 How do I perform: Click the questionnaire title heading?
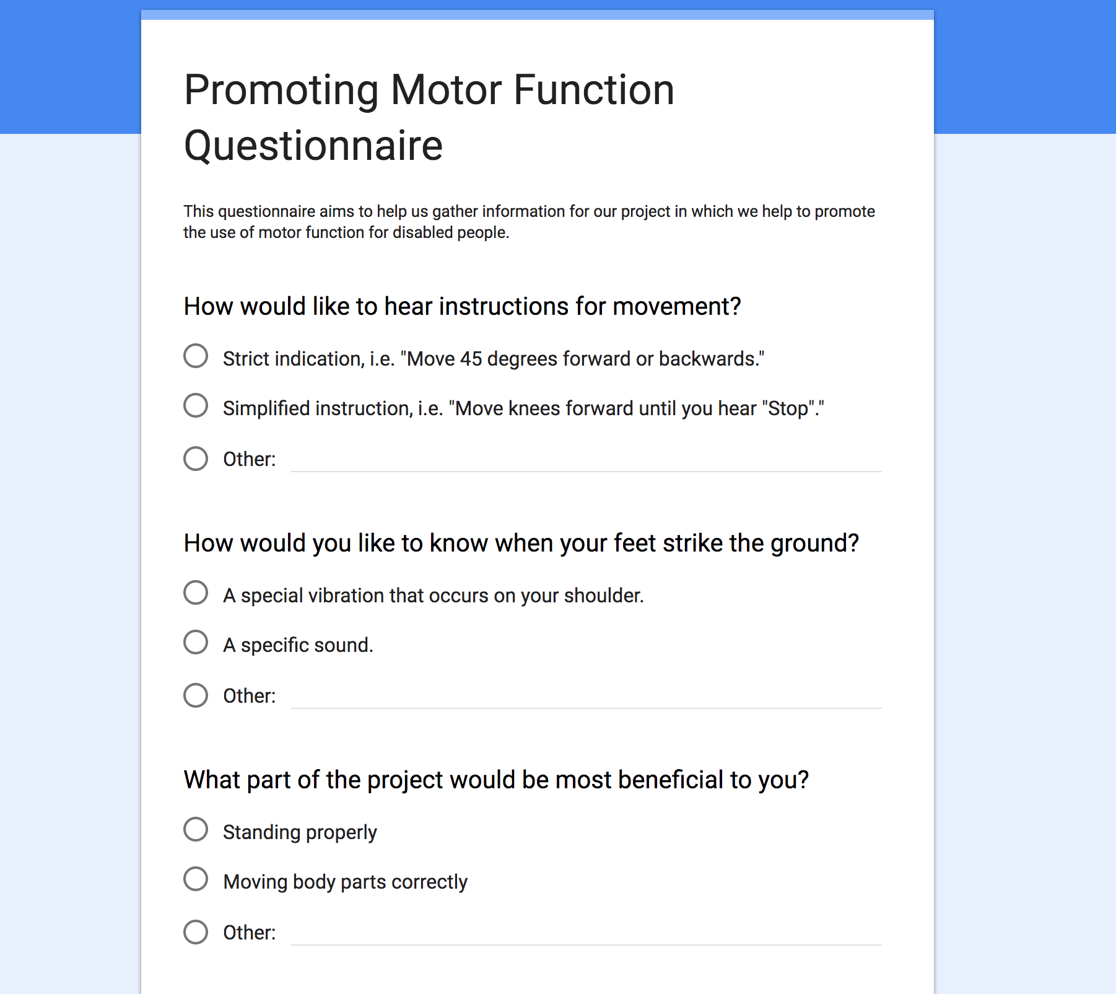click(x=429, y=118)
